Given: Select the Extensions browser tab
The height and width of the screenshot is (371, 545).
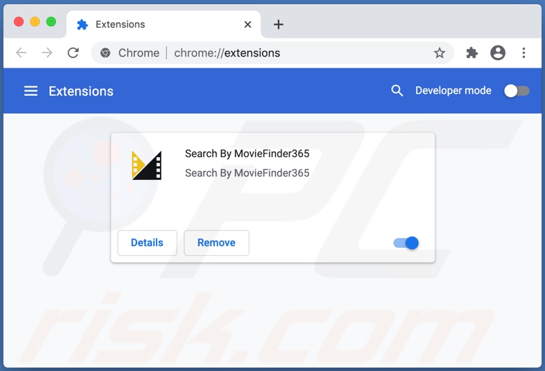Looking at the screenshot, I should point(163,24).
